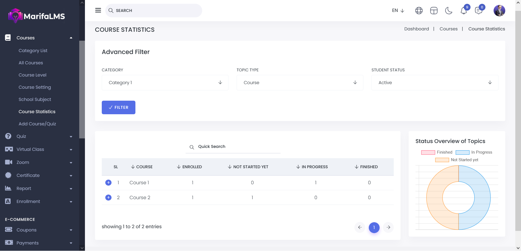
Task: Open the user profile avatar
Action: click(499, 11)
